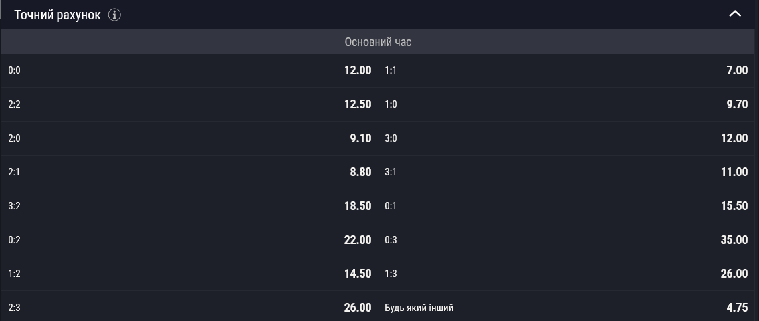This screenshot has height=321, width=759.
Task: Choose 2:2 exact score at 12.50
Action: click(x=189, y=104)
